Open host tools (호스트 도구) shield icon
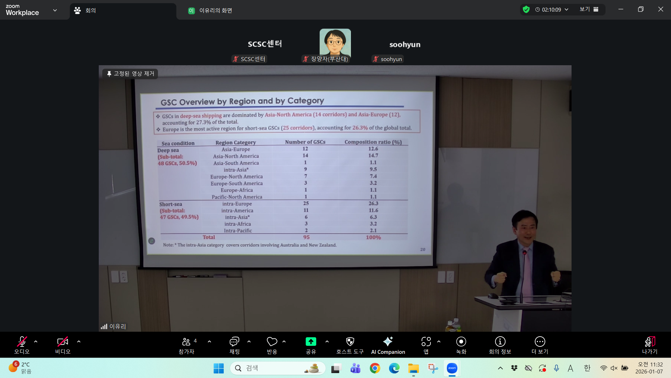The height and width of the screenshot is (378, 671). pos(350,342)
